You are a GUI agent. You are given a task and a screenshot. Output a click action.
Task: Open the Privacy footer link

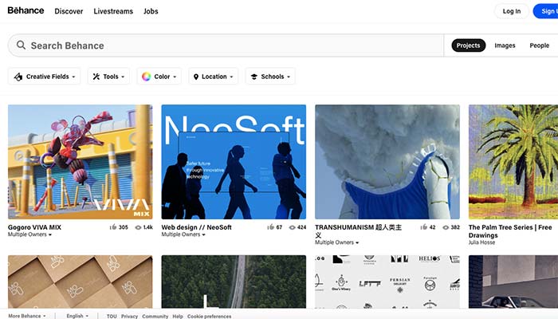(129, 316)
